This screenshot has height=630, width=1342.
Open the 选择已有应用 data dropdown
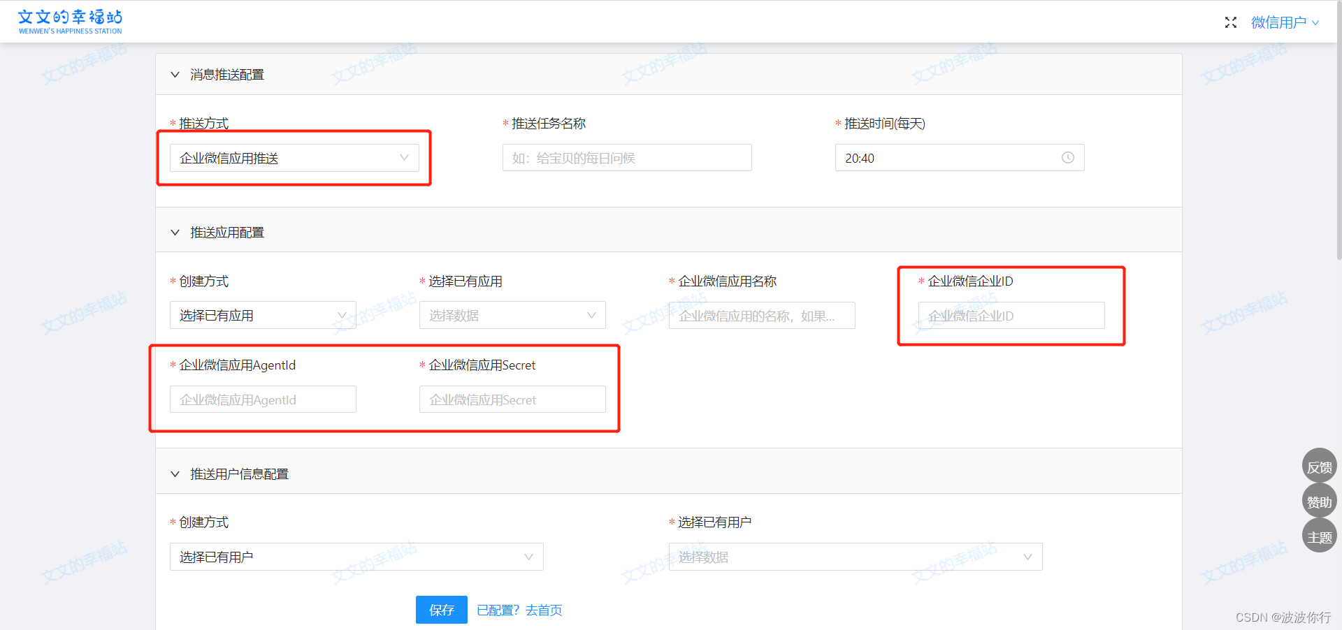pos(512,315)
